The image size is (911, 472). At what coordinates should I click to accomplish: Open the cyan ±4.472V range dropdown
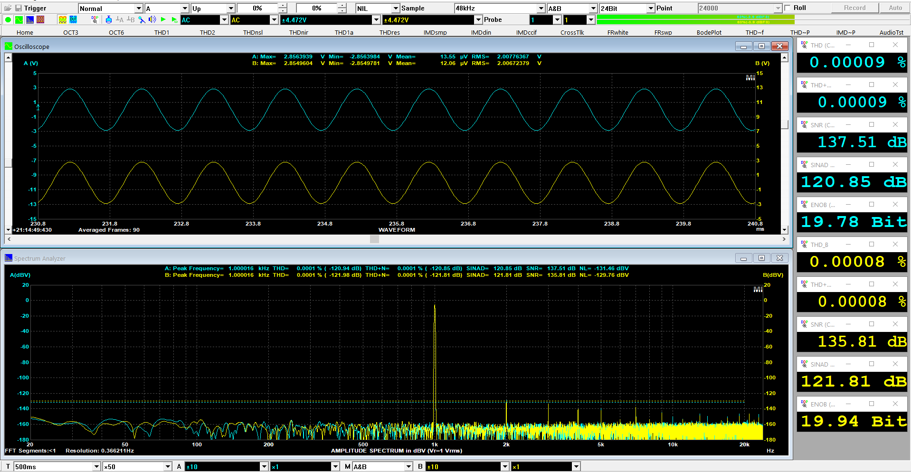[330, 20]
